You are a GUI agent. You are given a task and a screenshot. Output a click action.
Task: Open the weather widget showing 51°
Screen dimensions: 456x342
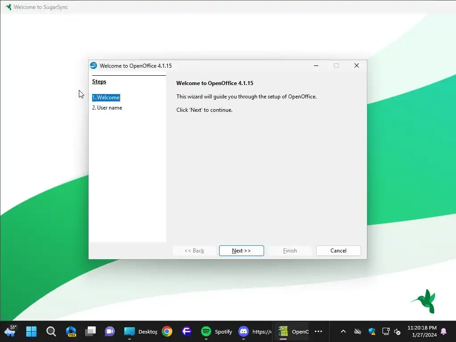[11, 331]
